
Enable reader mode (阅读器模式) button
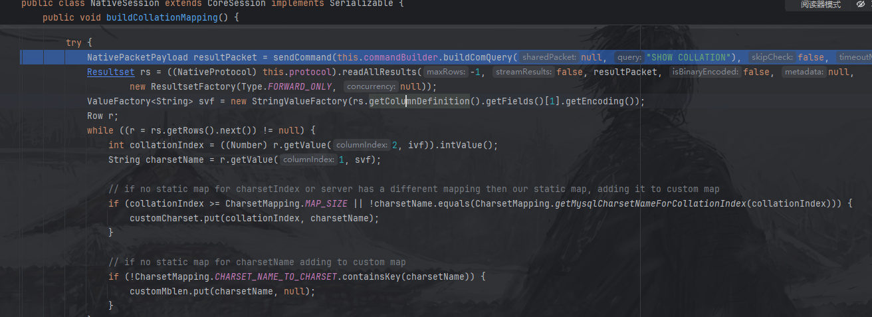click(x=820, y=5)
